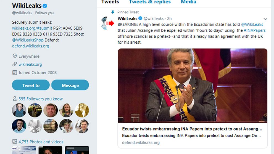The image size is (274, 154).
Task: Click the Message button
Action: [70, 85]
